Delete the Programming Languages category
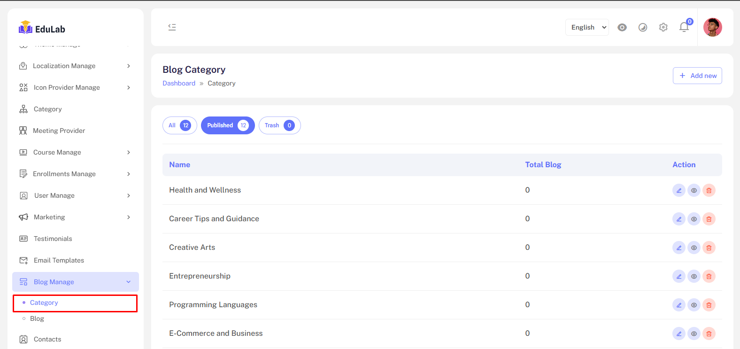 coord(709,305)
